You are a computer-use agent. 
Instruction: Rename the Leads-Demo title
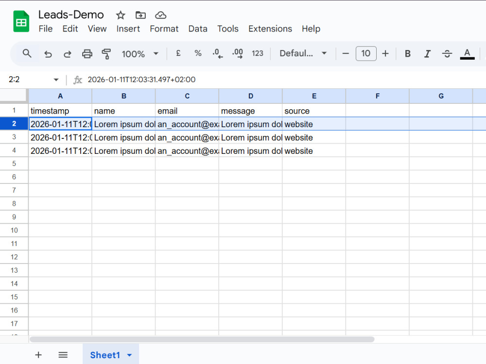(71, 15)
